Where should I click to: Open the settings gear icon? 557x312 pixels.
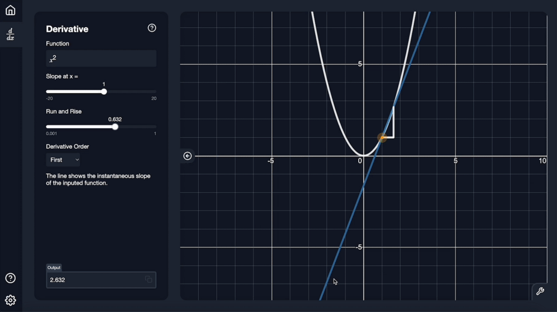[10, 300]
